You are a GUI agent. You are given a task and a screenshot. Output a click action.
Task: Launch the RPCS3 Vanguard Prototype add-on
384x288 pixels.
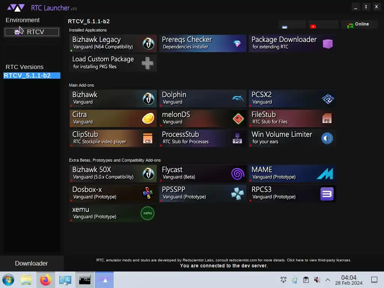(292, 193)
